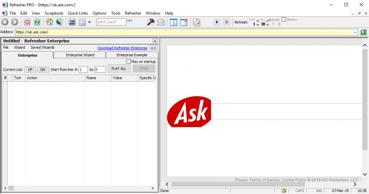Screen dimensions: 369x194
Task: Open the Saved Wizards menu
Action: [x=43, y=48]
